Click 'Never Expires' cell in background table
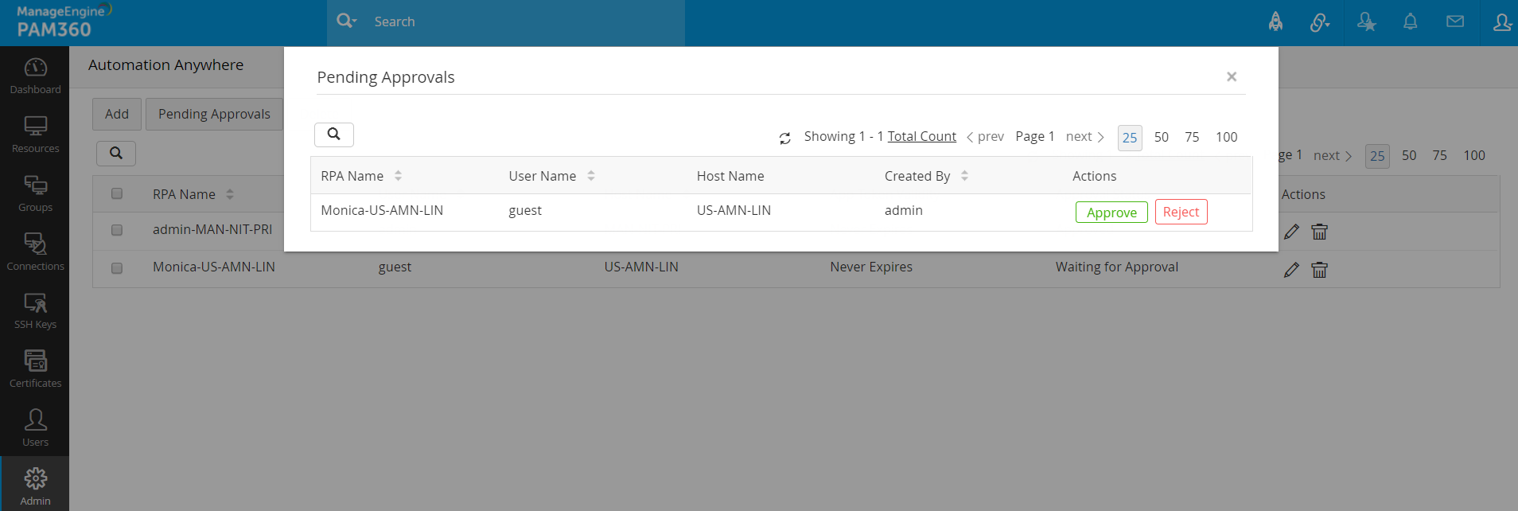 coord(871,267)
